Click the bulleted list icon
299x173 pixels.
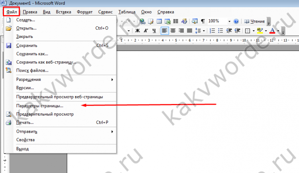[220, 31]
